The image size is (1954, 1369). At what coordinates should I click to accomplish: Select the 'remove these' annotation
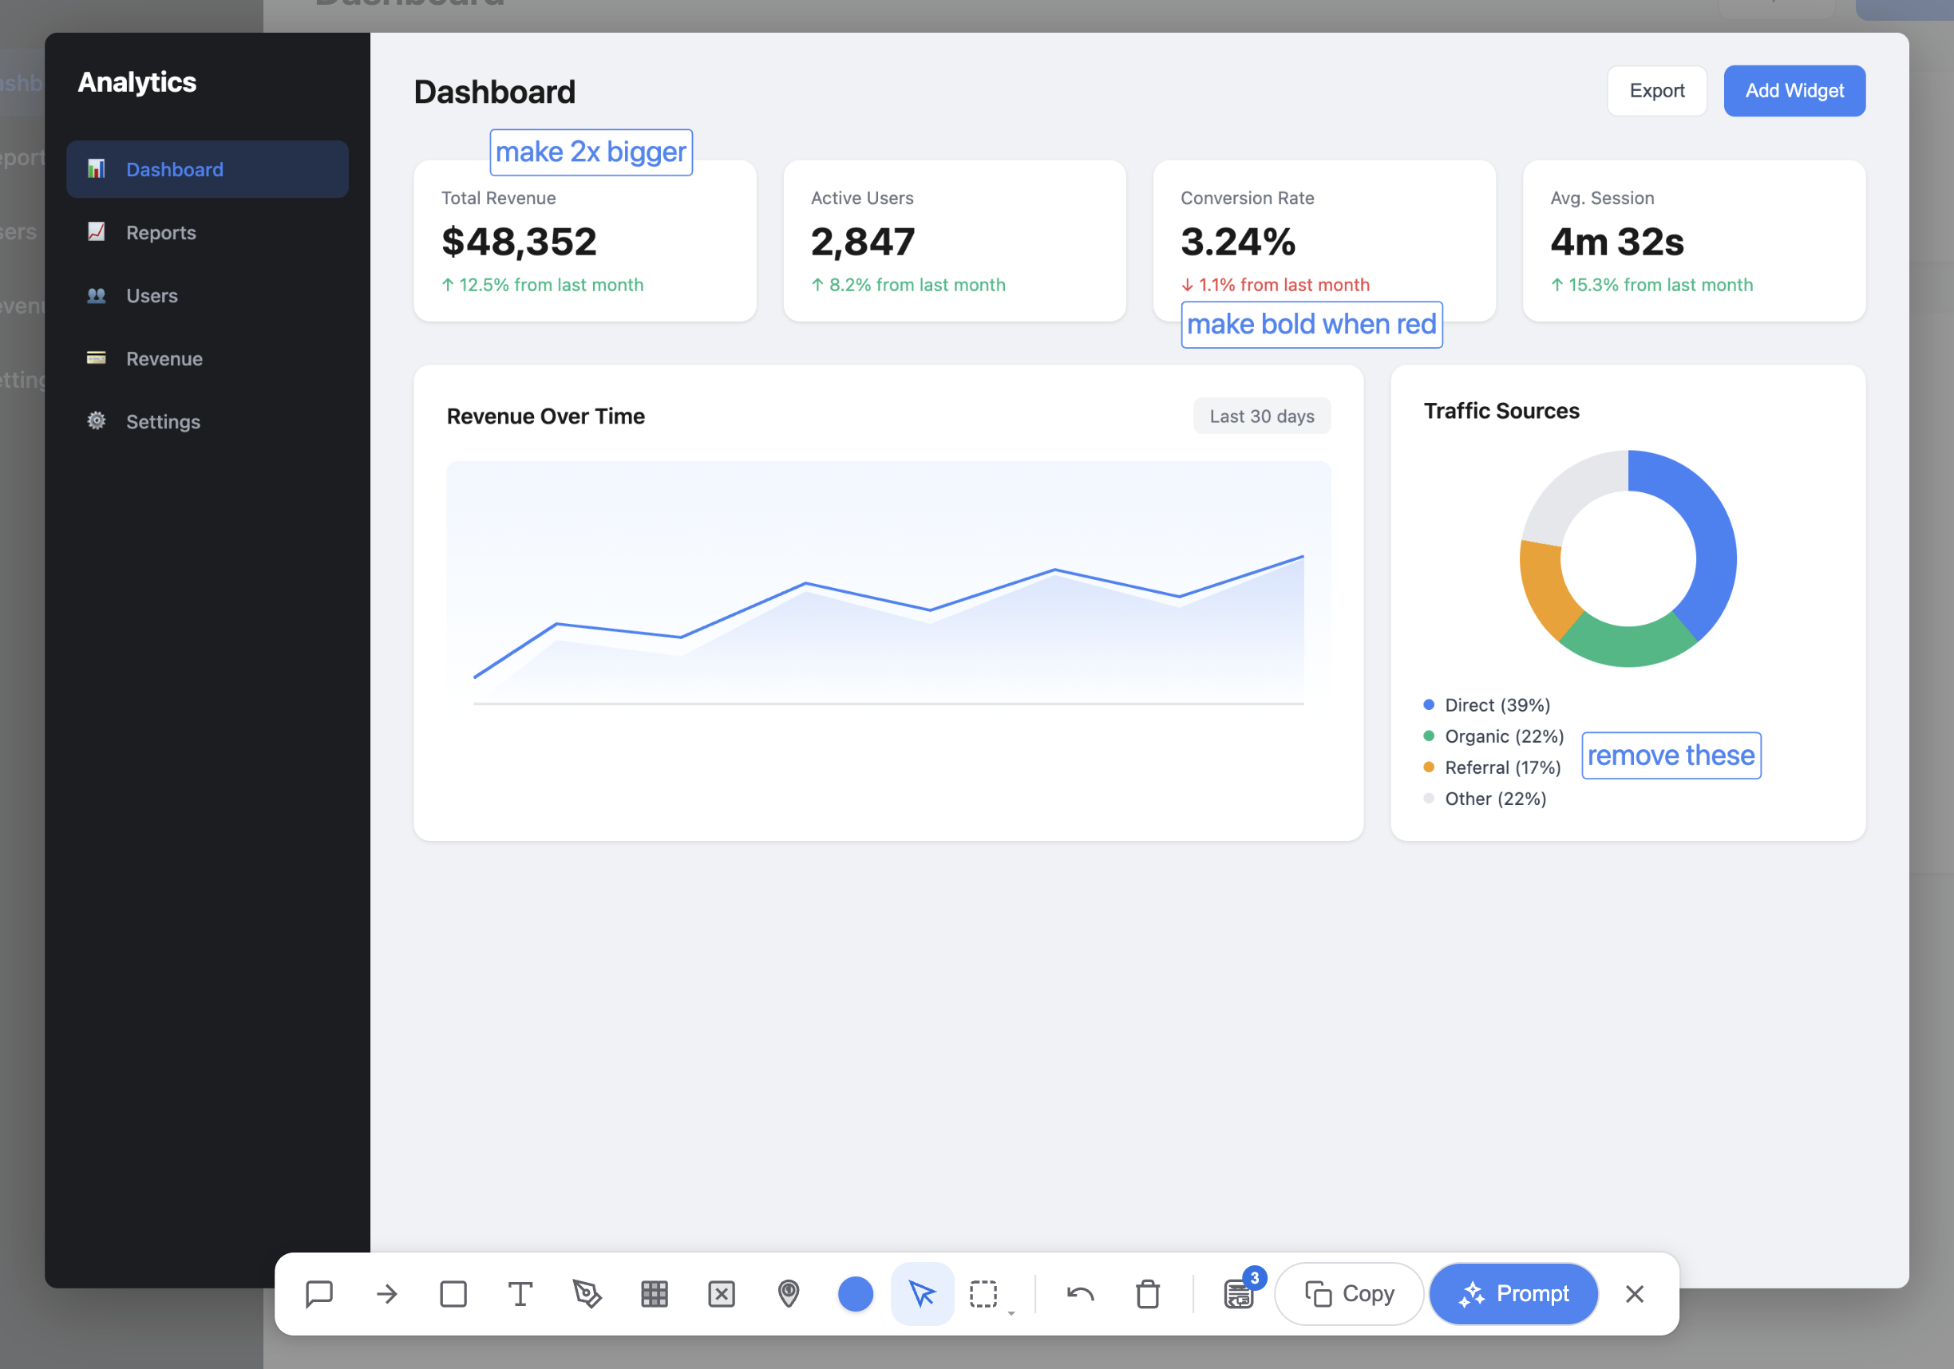[1671, 755]
